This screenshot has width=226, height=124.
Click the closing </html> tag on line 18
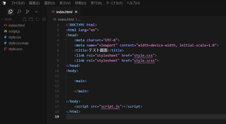pyautogui.click(x=73, y=111)
